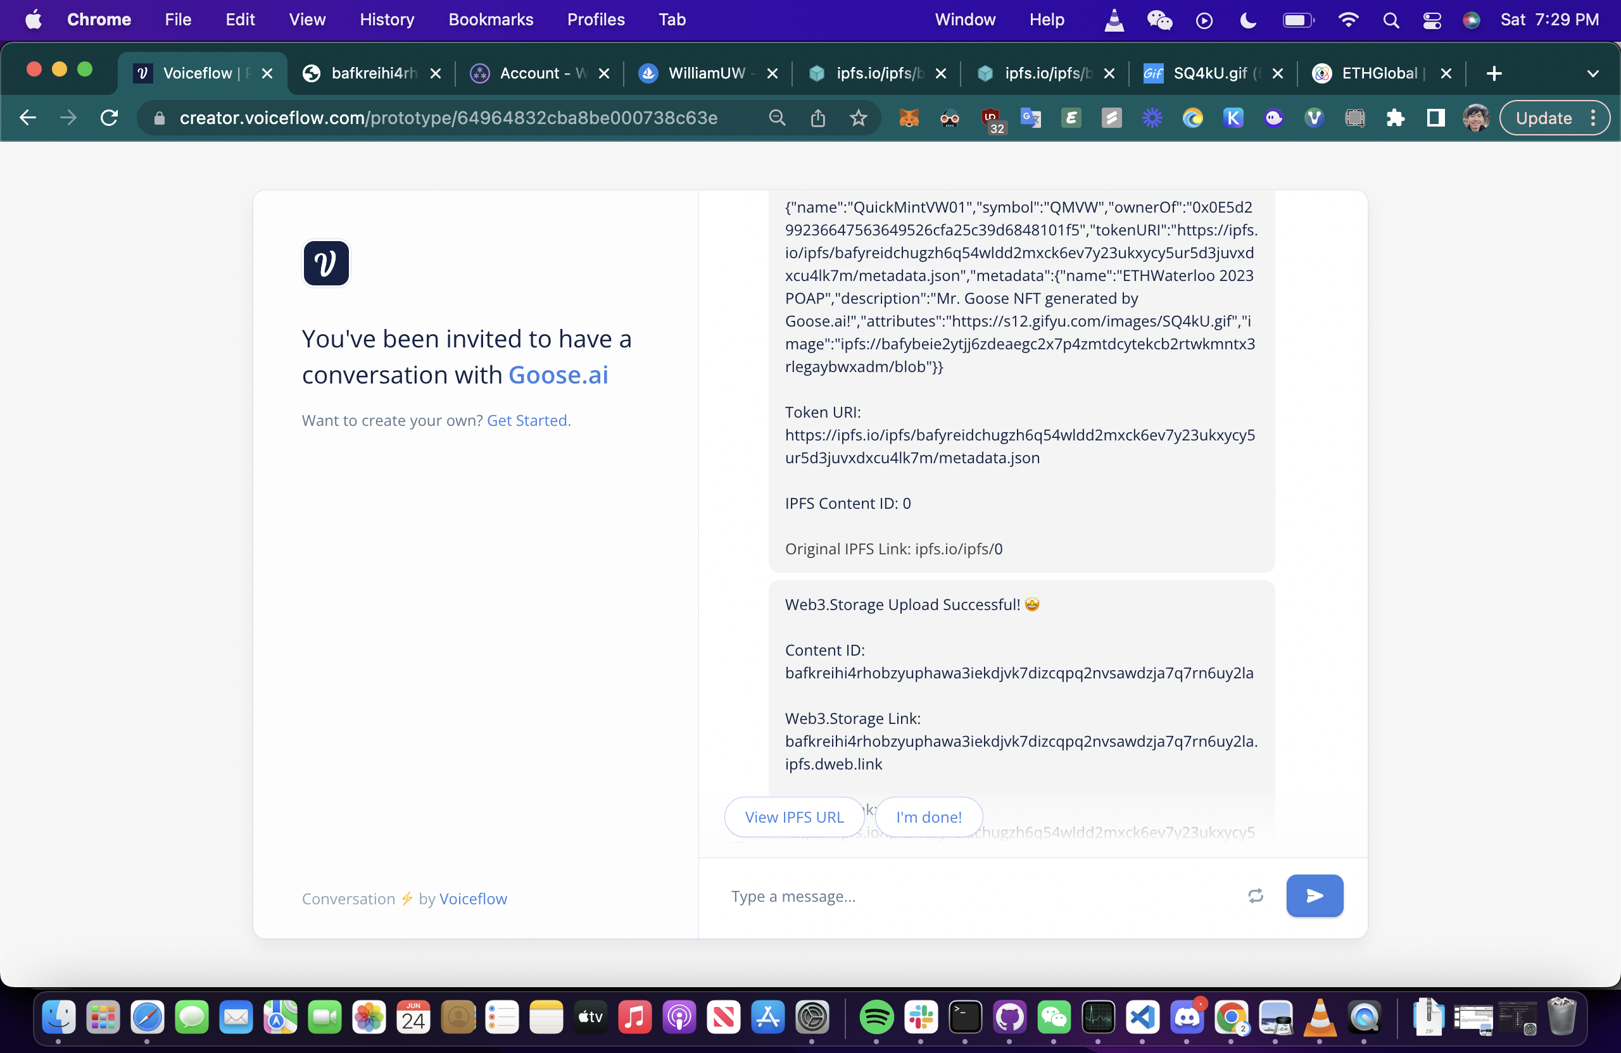
Task: Open Spotify from the dock
Action: coord(876,1017)
